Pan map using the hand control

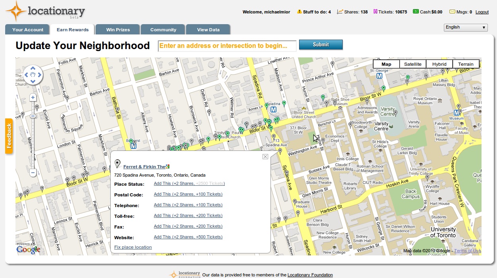click(33, 74)
